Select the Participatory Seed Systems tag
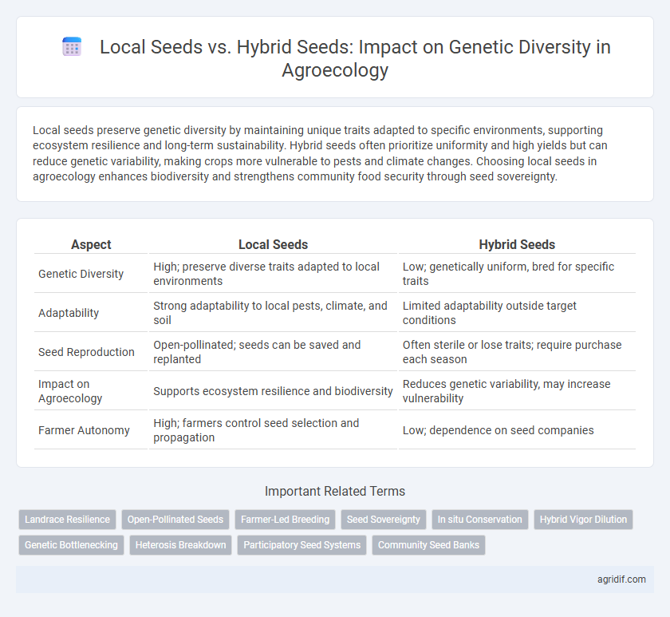 (301, 544)
